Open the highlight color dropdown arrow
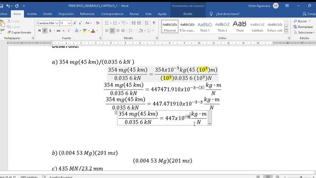316x178 pixels. [x=89, y=31]
